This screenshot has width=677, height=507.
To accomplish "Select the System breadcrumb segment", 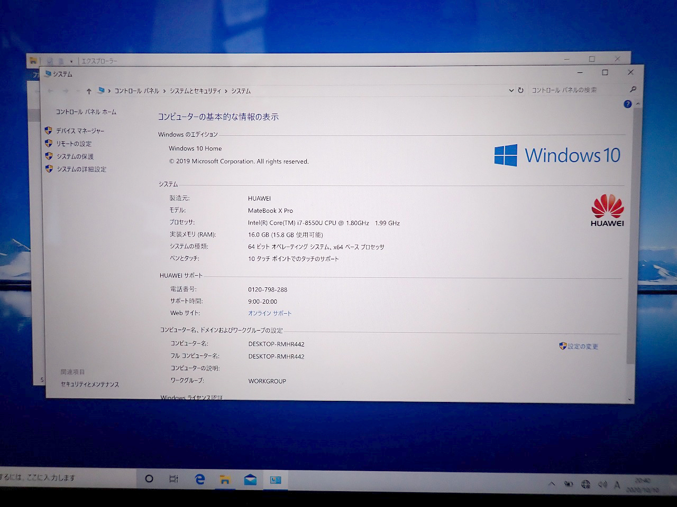I will pyautogui.click(x=241, y=91).
